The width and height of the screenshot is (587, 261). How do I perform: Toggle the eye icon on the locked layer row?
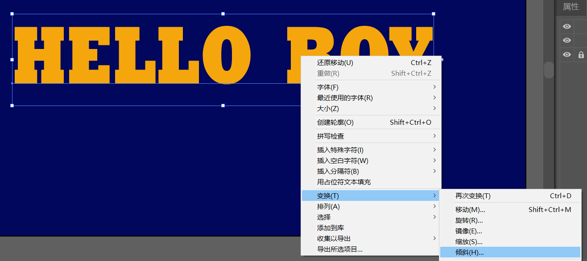[567, 55]
